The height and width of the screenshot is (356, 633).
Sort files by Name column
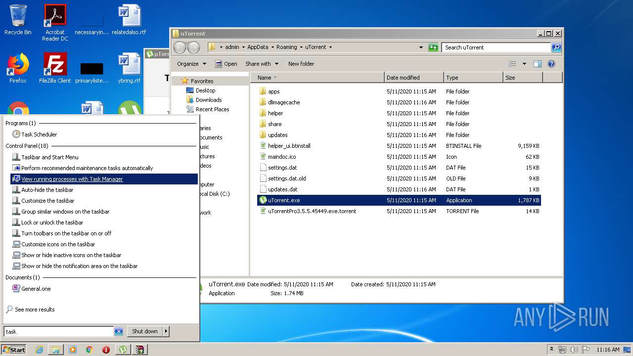pos(317,78)
